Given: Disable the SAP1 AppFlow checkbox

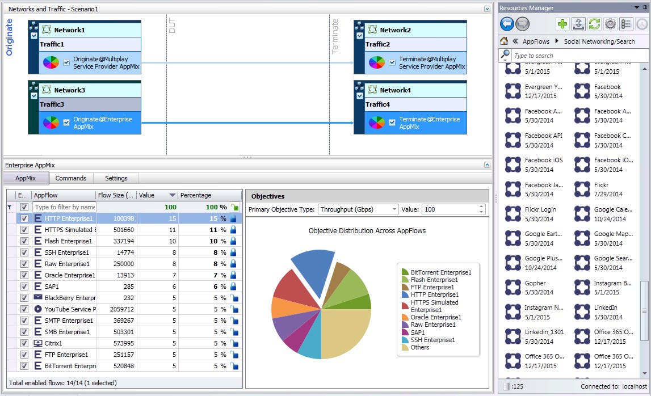Looking at the screenshot, I should pyautogui.click(x=24, y=286).
